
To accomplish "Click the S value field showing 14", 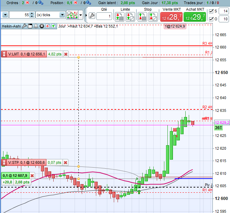I will pyautogui.click(x=223, y=11).
